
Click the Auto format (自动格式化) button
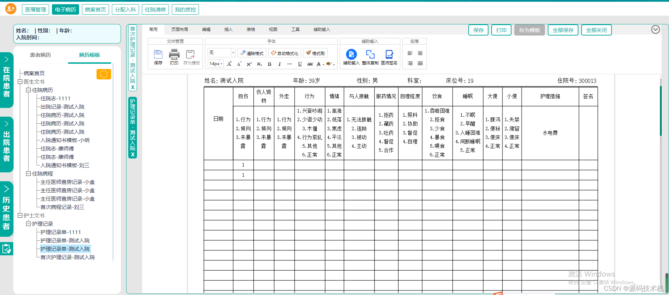coord(285,53)
